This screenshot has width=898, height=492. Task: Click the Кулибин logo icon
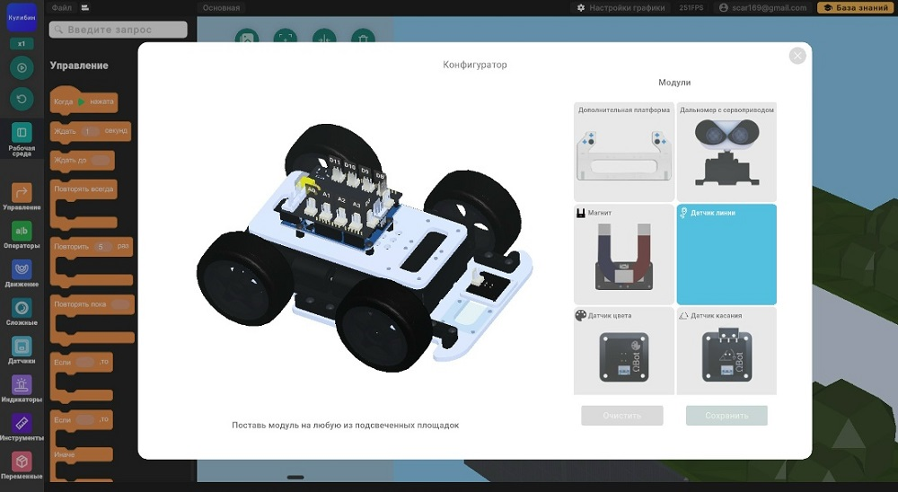click(x=22, y=17)
